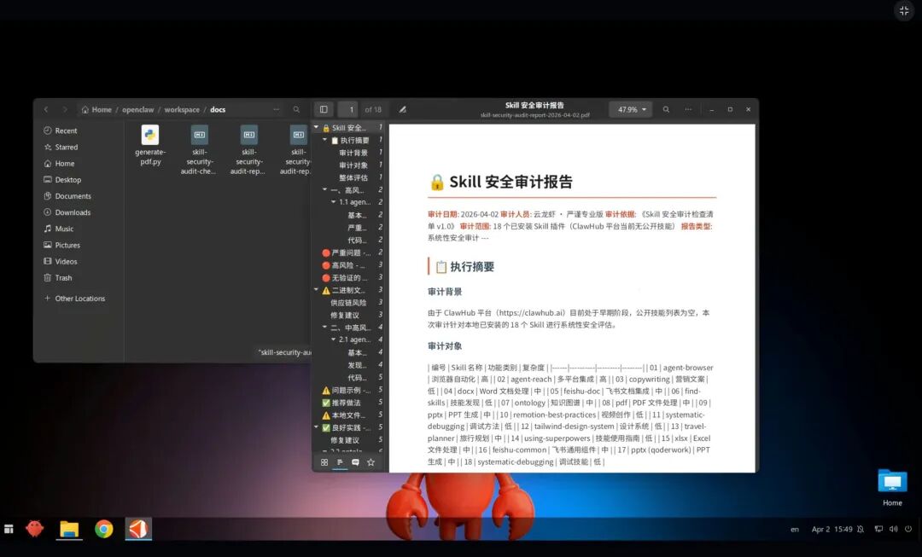Toggle the PDF viewer sidebar panel button
Viewport: 922px width, 557px height.
[x=324, y=109]
